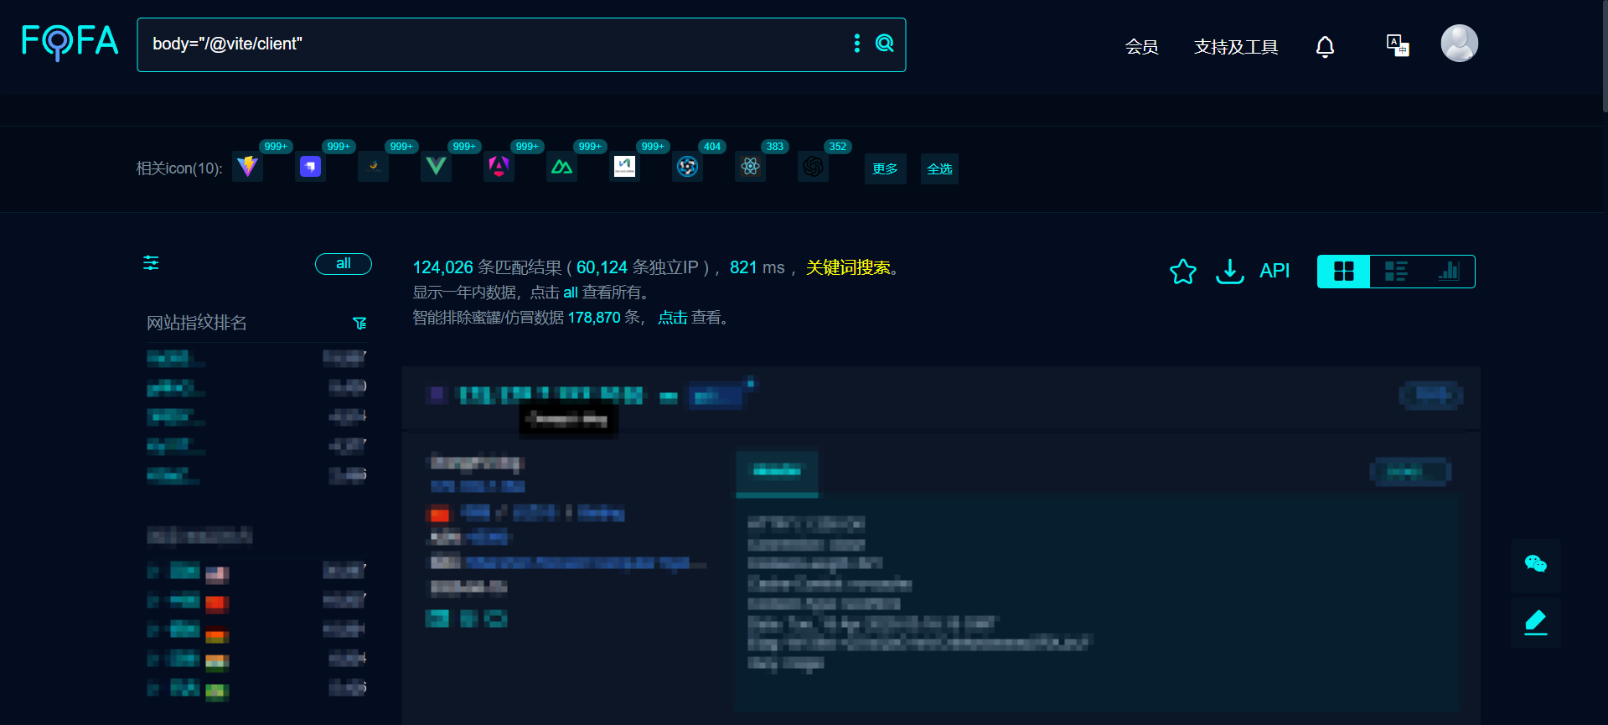The height and width of the screenshot is (725, 1608).
Task: Click the search magnifier icon in search box
Action: [884, 44]
